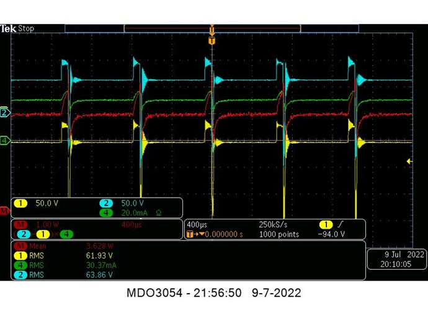
Task: Click the yellow trigger source 1 badge
Action: pyautogui.click(x=324, y=224)
